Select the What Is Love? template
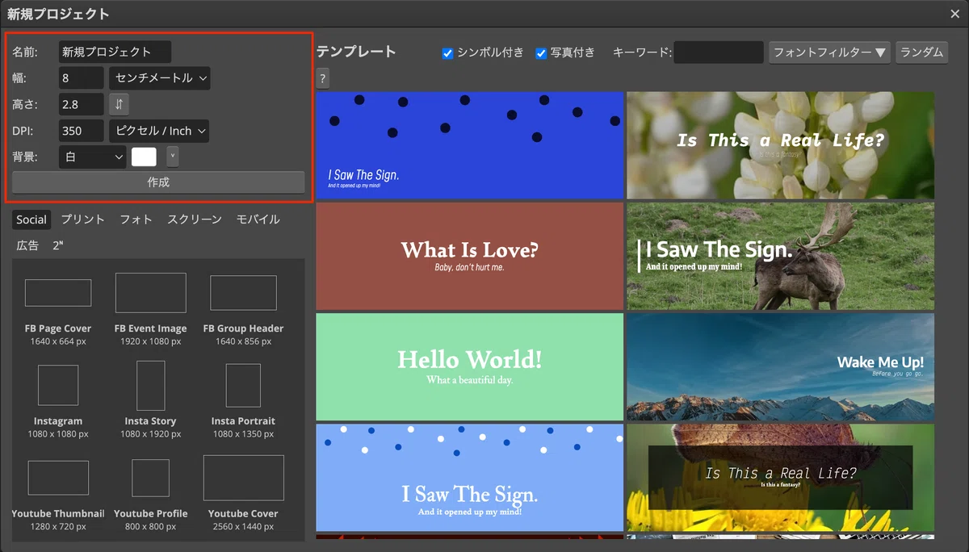The width and height of the screenshot is (969, 552). (x=470, y=256)
